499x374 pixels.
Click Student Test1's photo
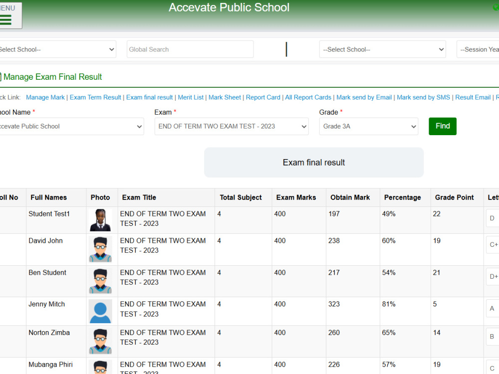[x=100, y=220]
